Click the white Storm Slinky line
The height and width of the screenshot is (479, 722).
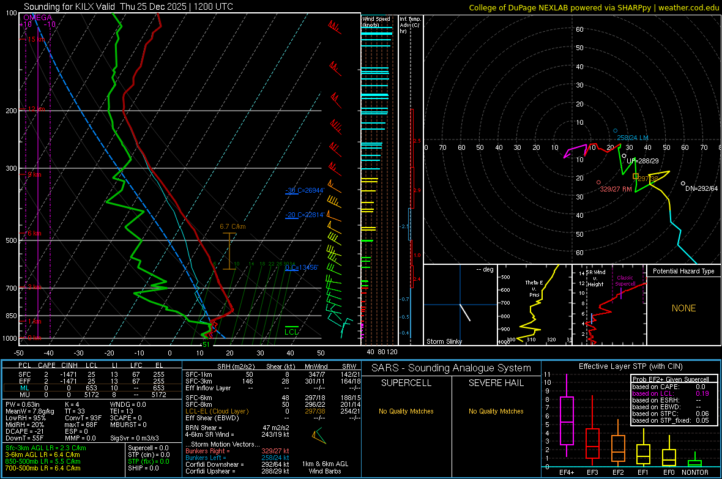click(465, 312)
